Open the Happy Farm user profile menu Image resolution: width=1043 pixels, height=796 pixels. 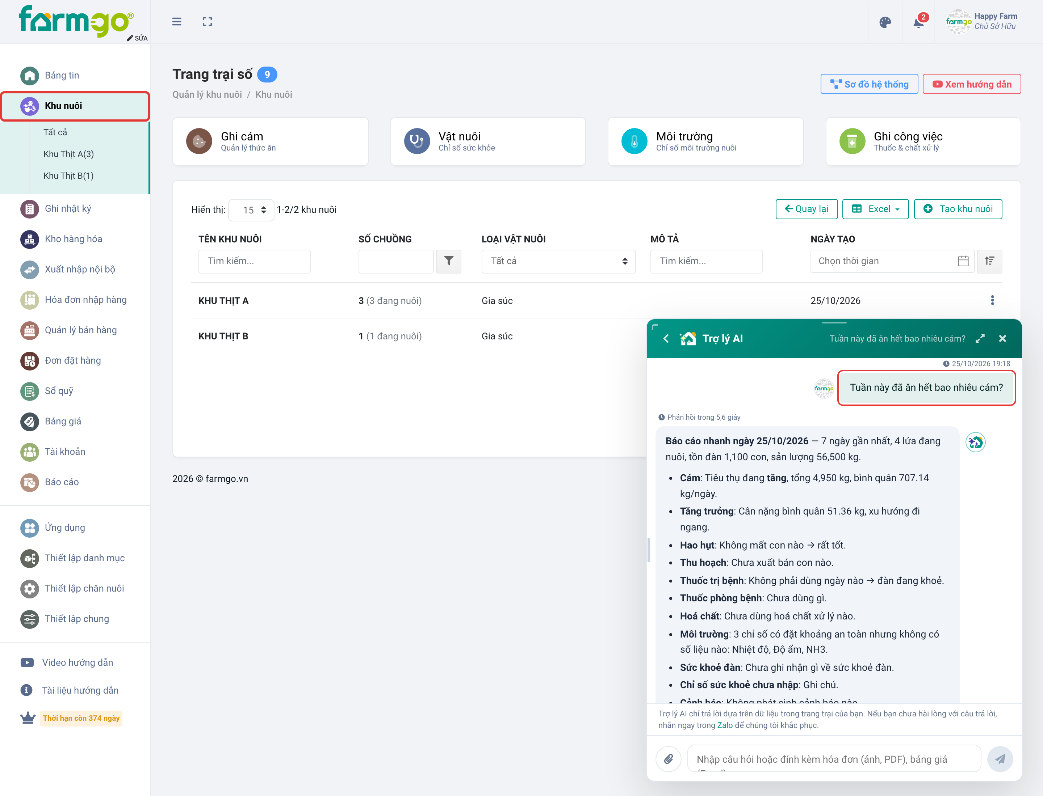[982, 22]
